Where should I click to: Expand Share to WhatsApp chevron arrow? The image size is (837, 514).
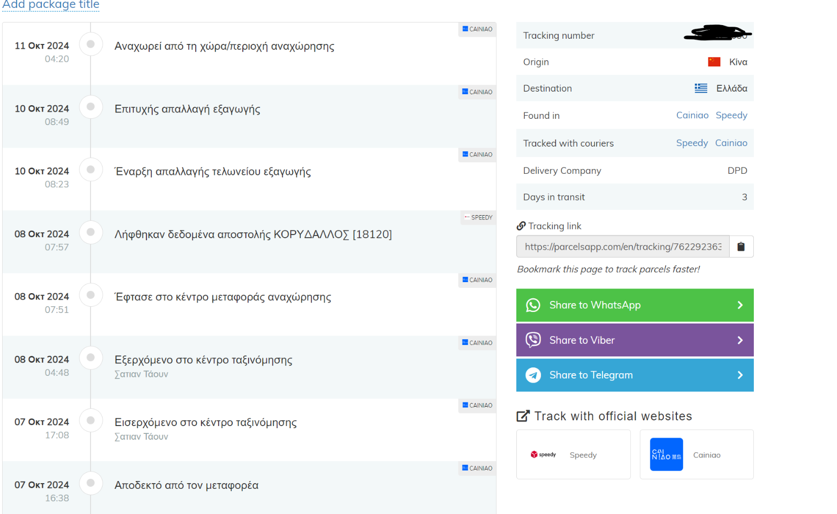tap(740, 305)
